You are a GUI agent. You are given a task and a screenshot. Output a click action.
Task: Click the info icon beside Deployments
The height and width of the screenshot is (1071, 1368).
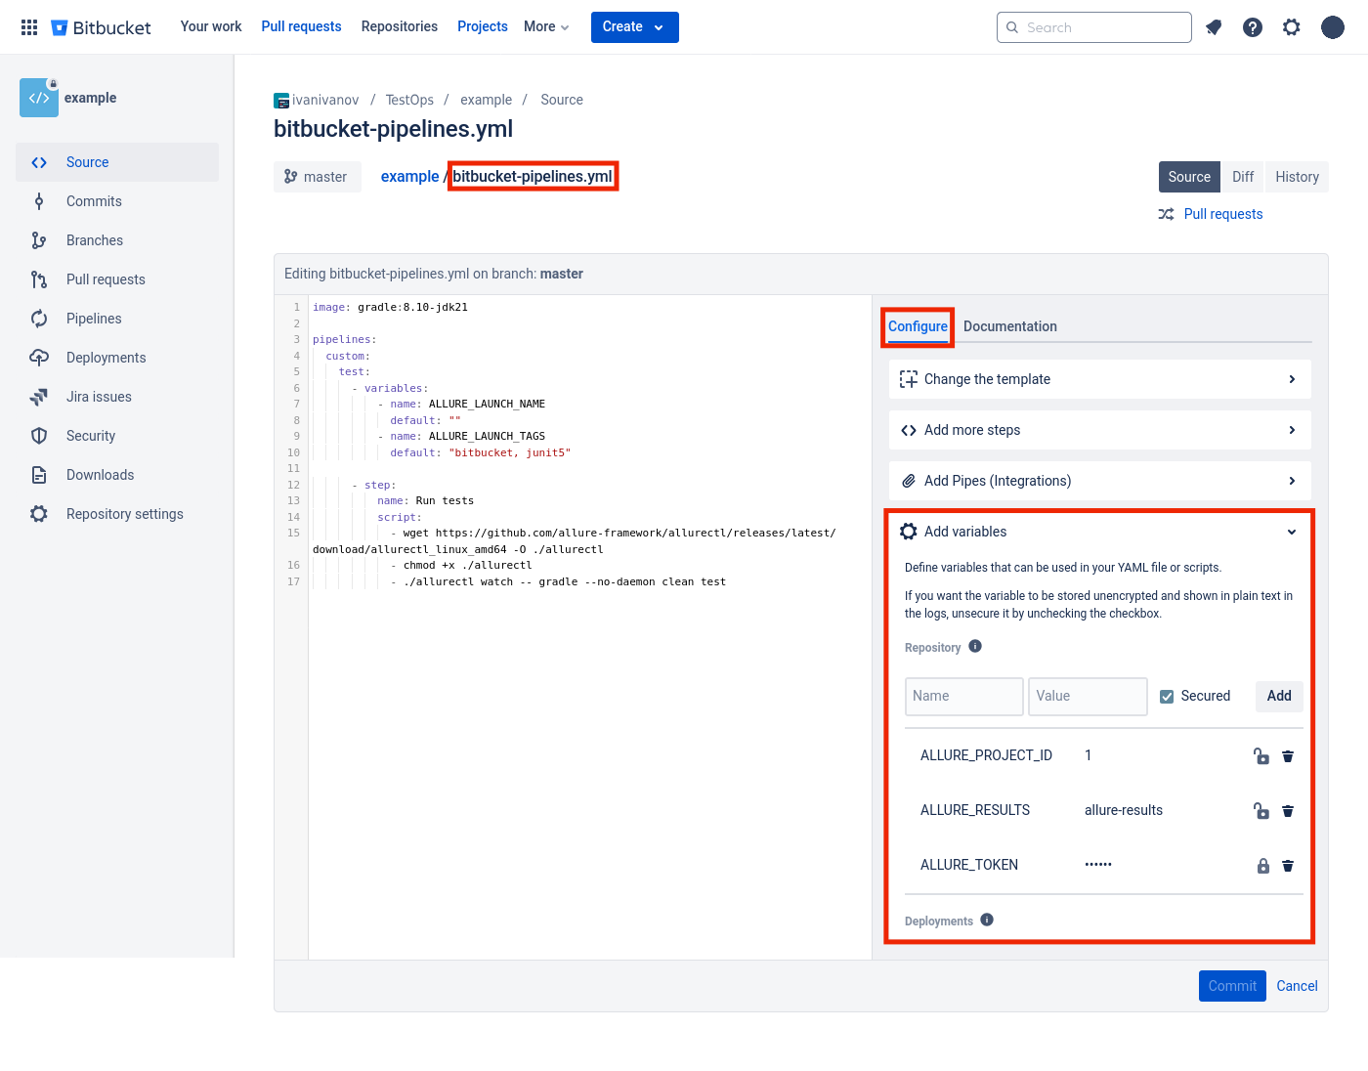pos(987,921)
